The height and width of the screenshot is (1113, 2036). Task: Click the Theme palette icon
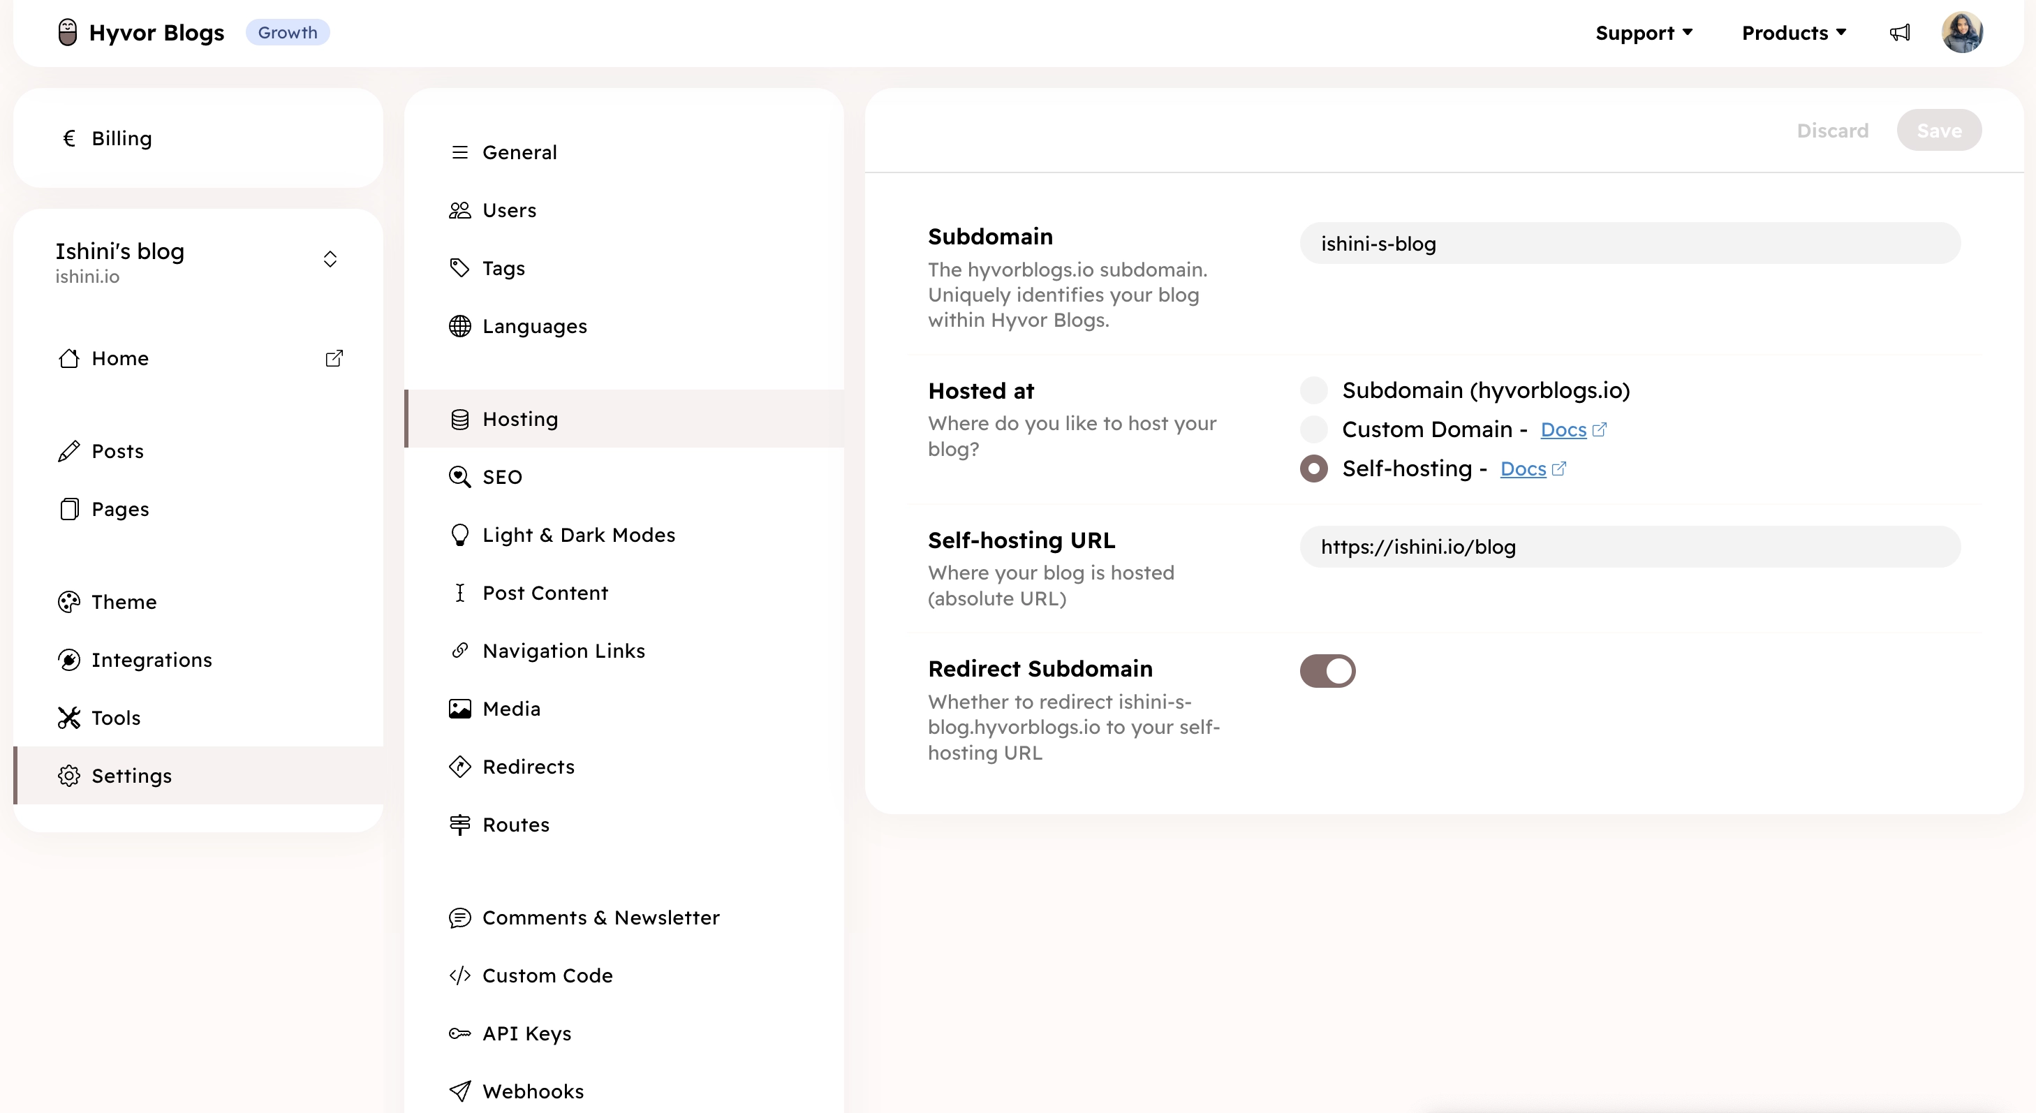tap(68, 602)
